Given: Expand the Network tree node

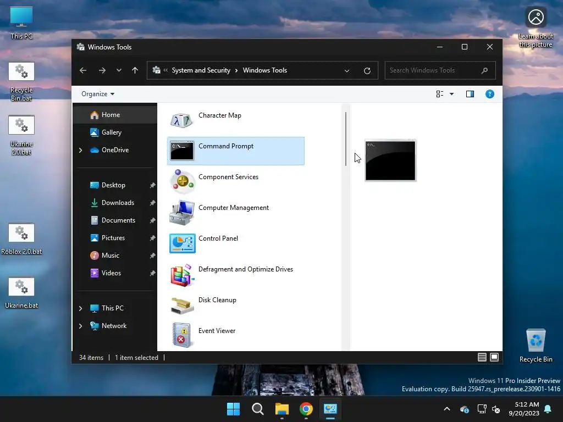Looking at the screenshot, I should pyautogui.click(x=80, y=326).
